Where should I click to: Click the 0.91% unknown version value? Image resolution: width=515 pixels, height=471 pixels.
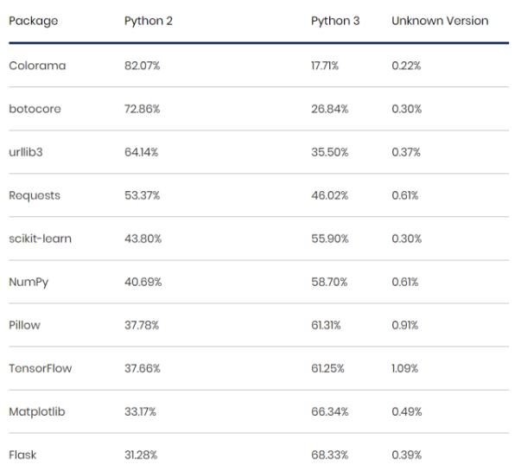pos(405,325)
